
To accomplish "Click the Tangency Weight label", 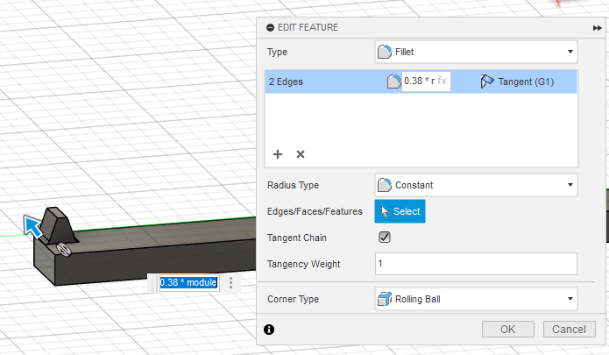I will 304,264.
